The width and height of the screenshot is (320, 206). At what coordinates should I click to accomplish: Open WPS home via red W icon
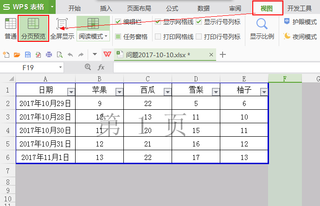[x=107, y=54]
